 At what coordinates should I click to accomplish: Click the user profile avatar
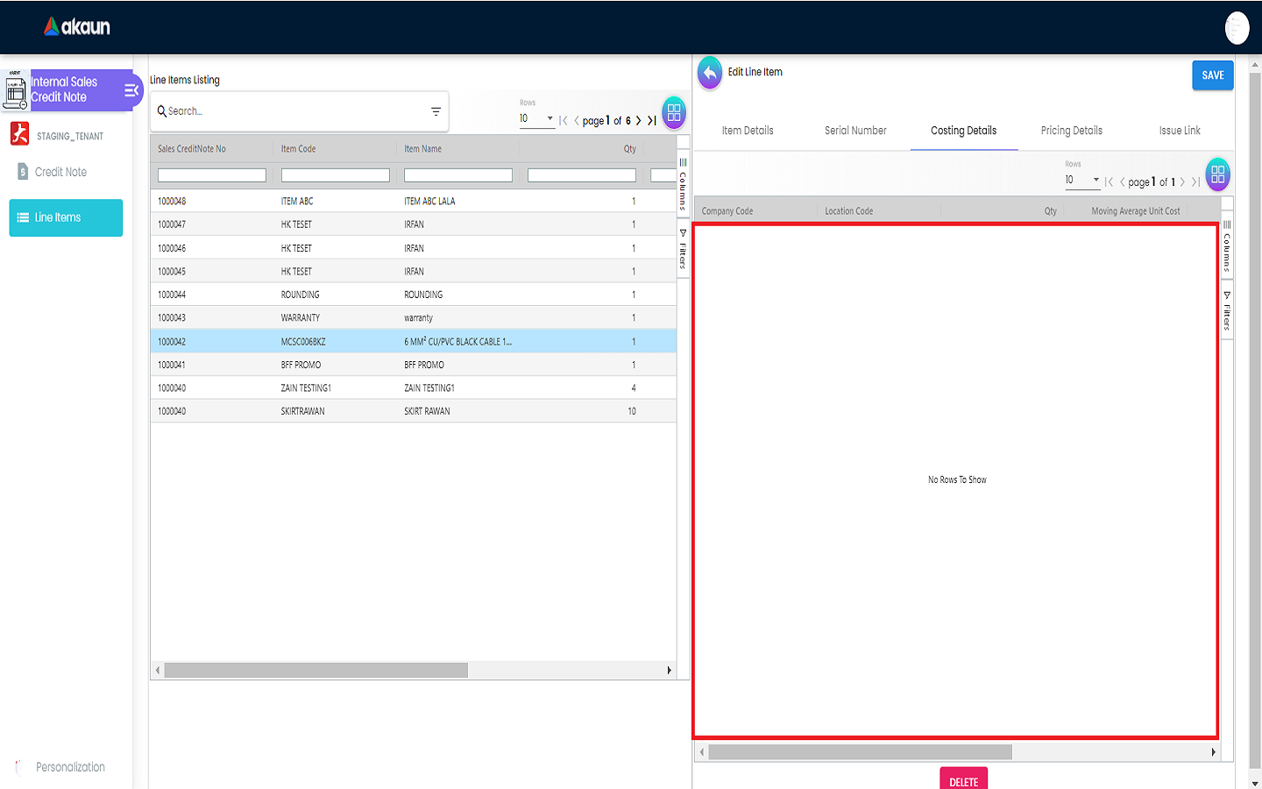click(x=1236, y=28)
